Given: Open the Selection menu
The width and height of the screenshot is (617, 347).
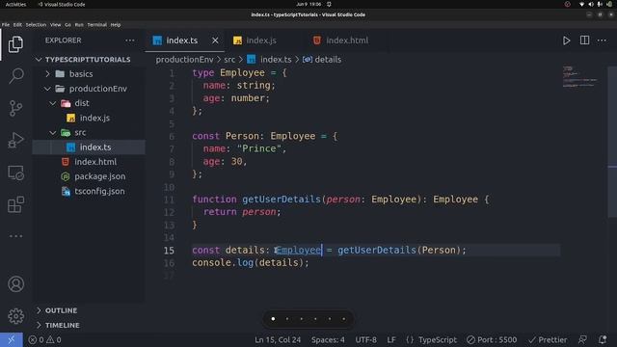Looking at the screenshot, I should coord(36,24).
